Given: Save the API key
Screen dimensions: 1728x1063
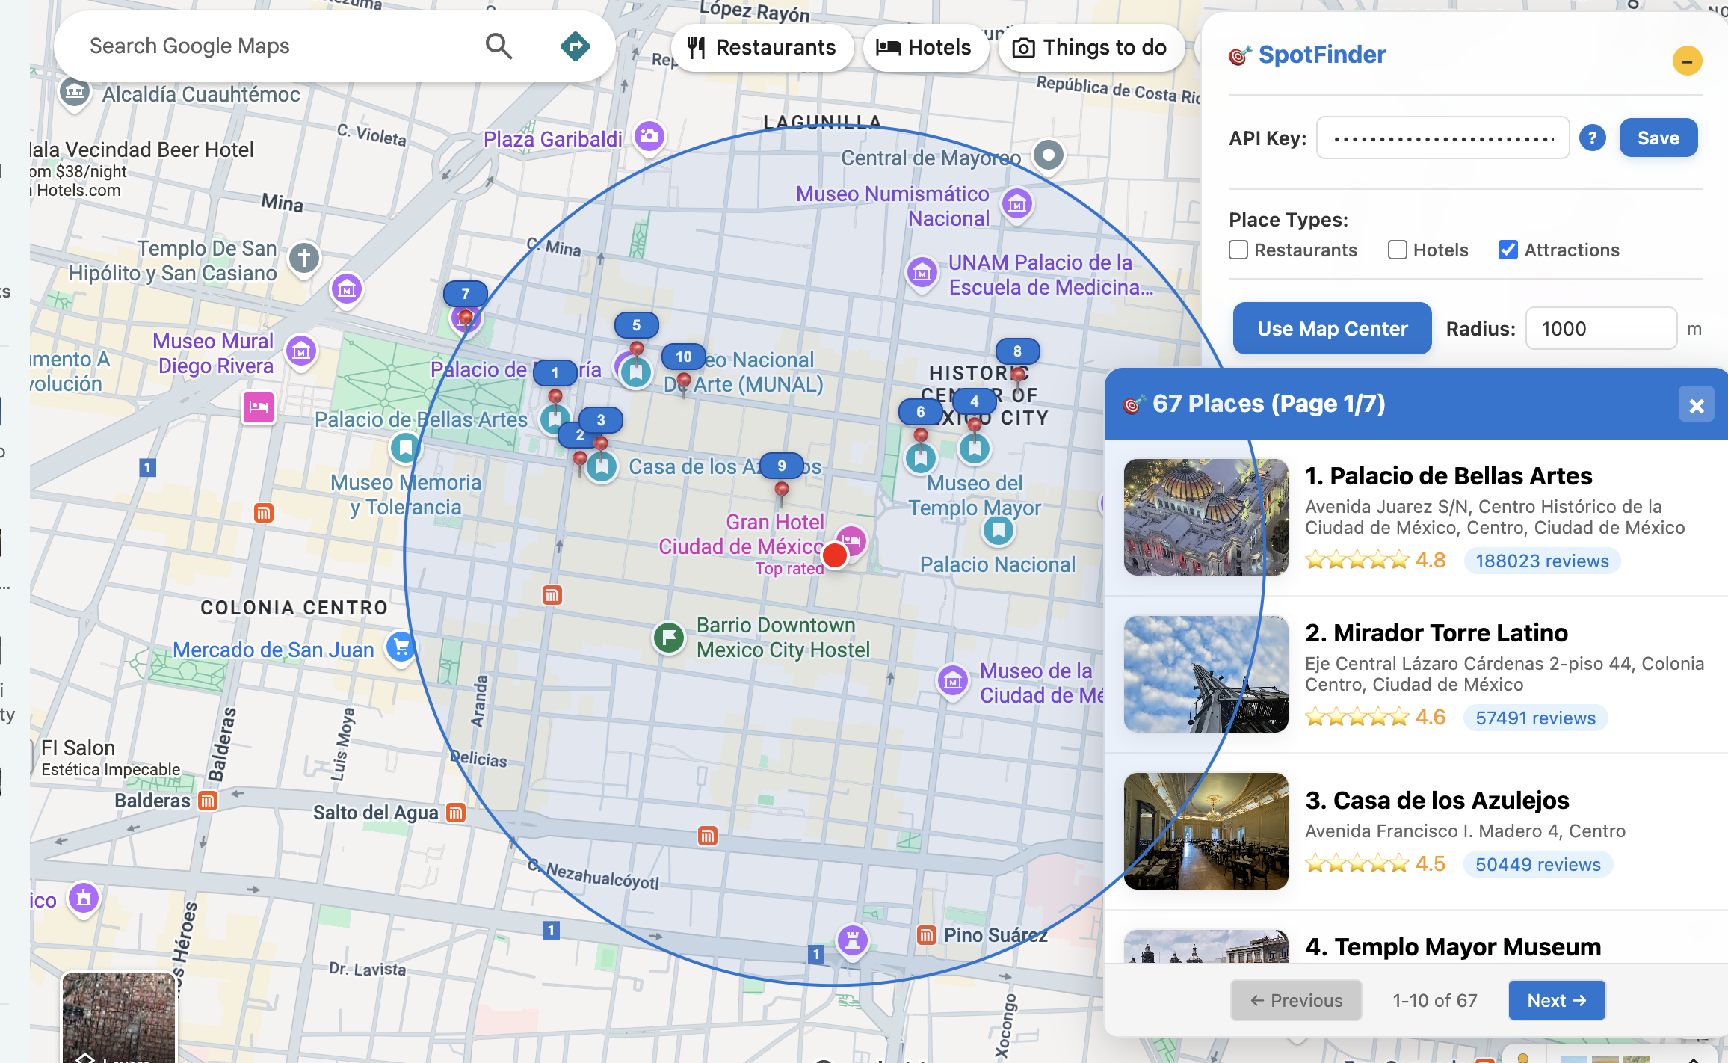Looking at the screenshot, I should click(x=1658, y=138).
